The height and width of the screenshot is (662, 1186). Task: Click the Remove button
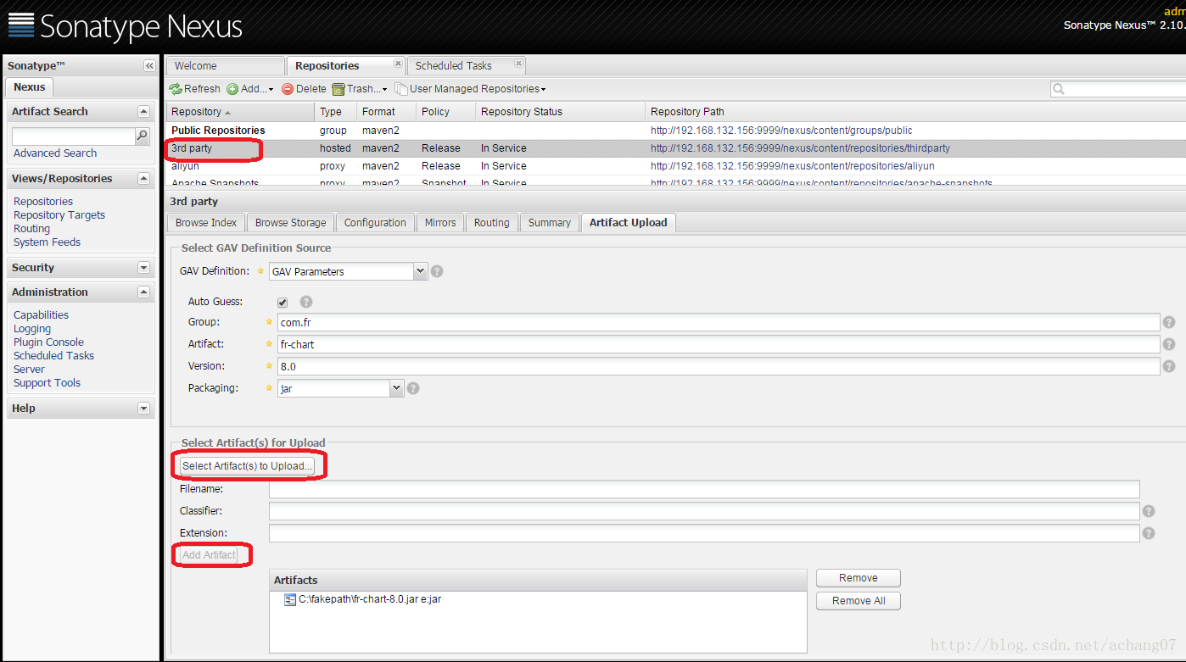(859, 578)
